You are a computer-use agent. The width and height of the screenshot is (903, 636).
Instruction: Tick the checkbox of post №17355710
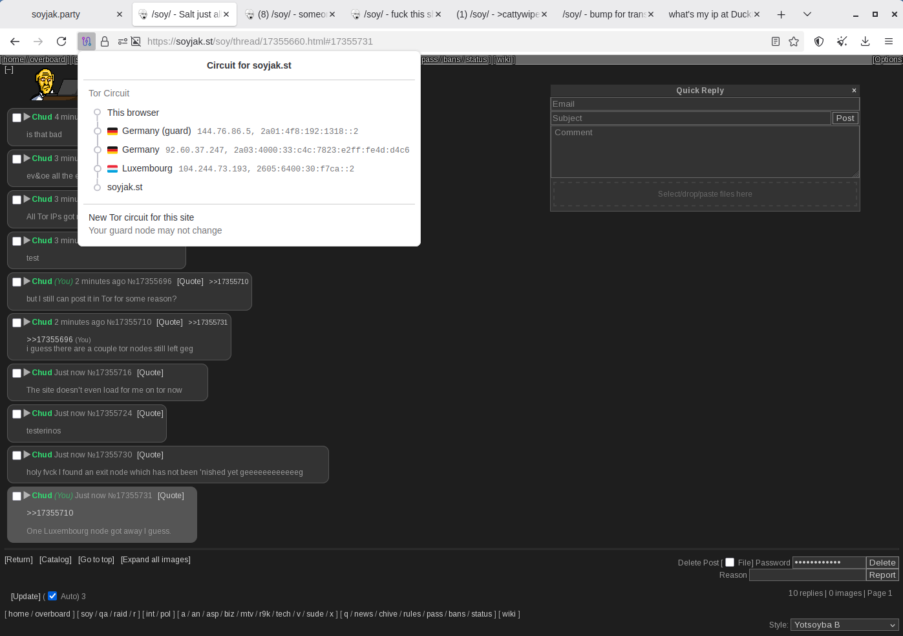[17, 323]
